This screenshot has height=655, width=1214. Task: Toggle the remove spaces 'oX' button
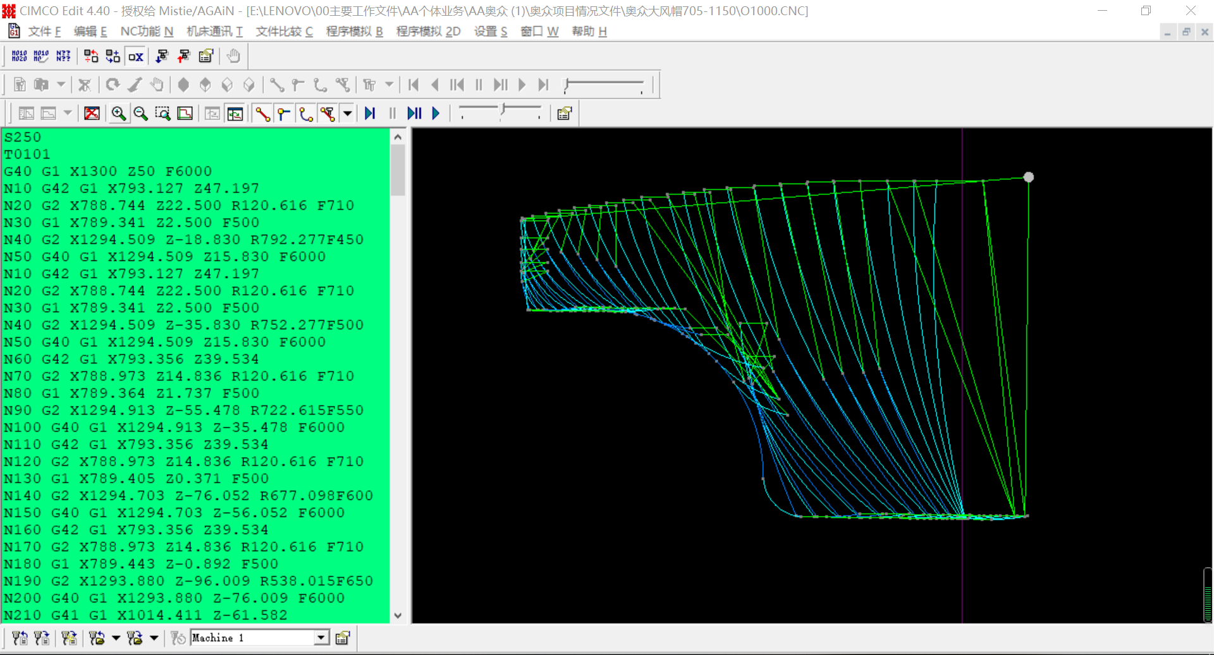tap(135, 57)
